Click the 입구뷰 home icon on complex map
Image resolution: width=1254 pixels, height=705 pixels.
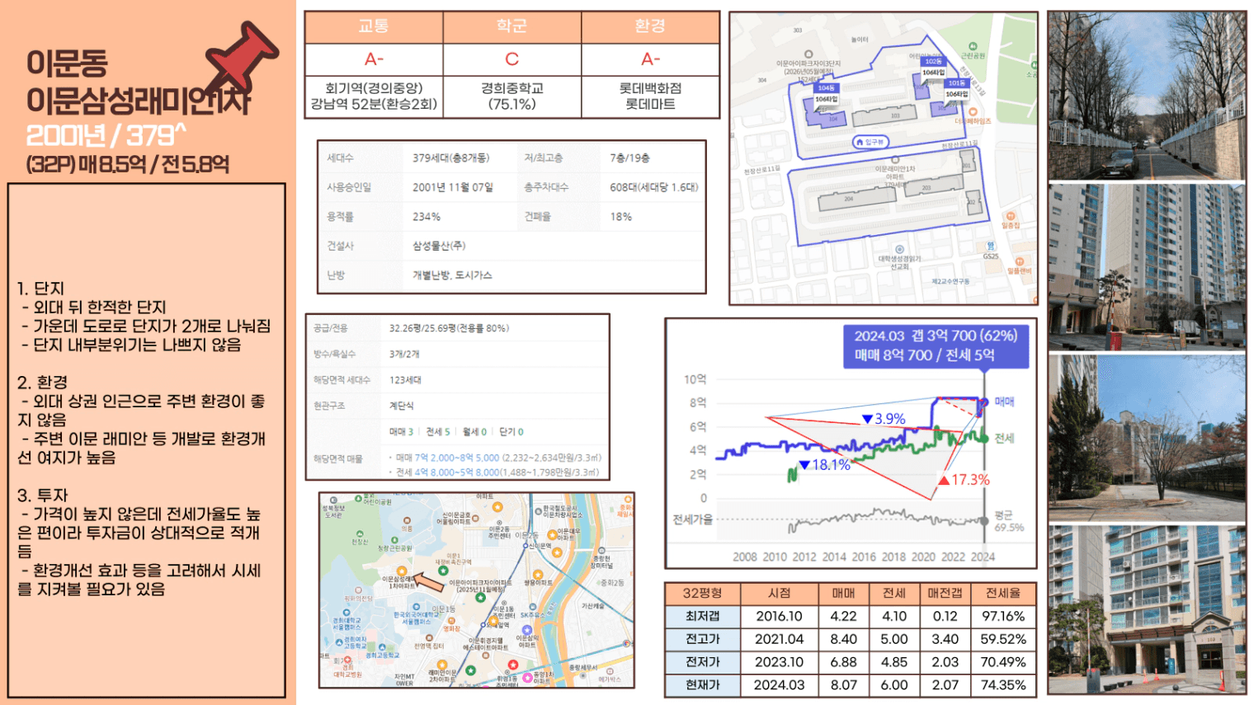pos(860,142)
